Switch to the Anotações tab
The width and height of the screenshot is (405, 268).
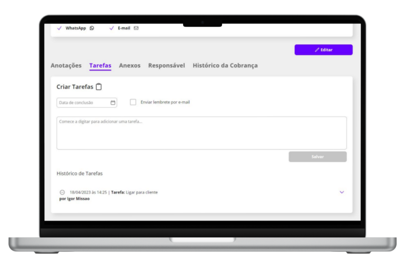(66, 65)
